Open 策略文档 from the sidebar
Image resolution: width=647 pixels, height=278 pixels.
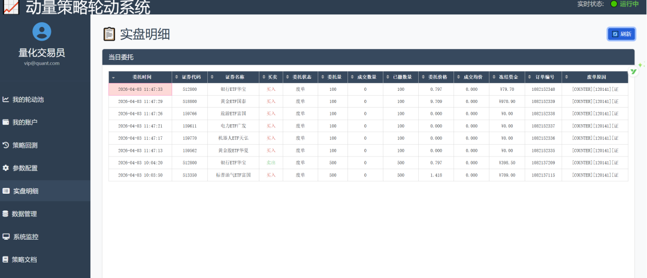pos(45,259)
